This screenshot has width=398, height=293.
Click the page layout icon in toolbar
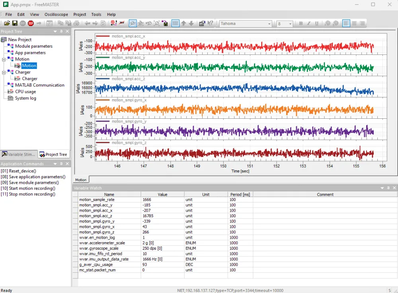click(x=49, y=23)
